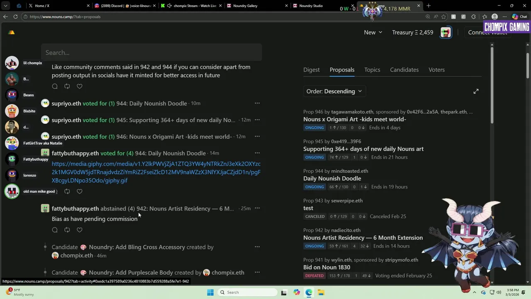This screenshot has height=299, width=531.
Task: Switch to the Noundry Studio browser tab
Action: [x=323, y=6]
